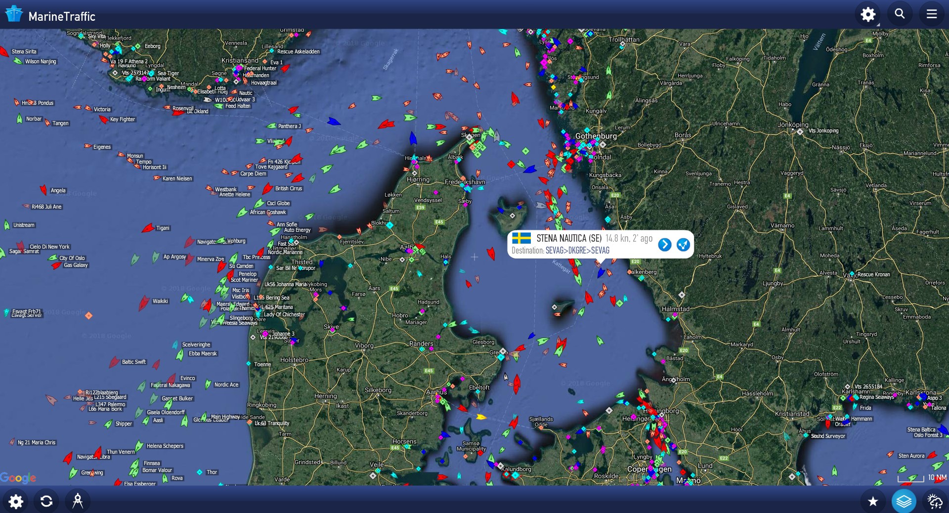Click the Scelveringhe vessel label

[x=196, y=345]
